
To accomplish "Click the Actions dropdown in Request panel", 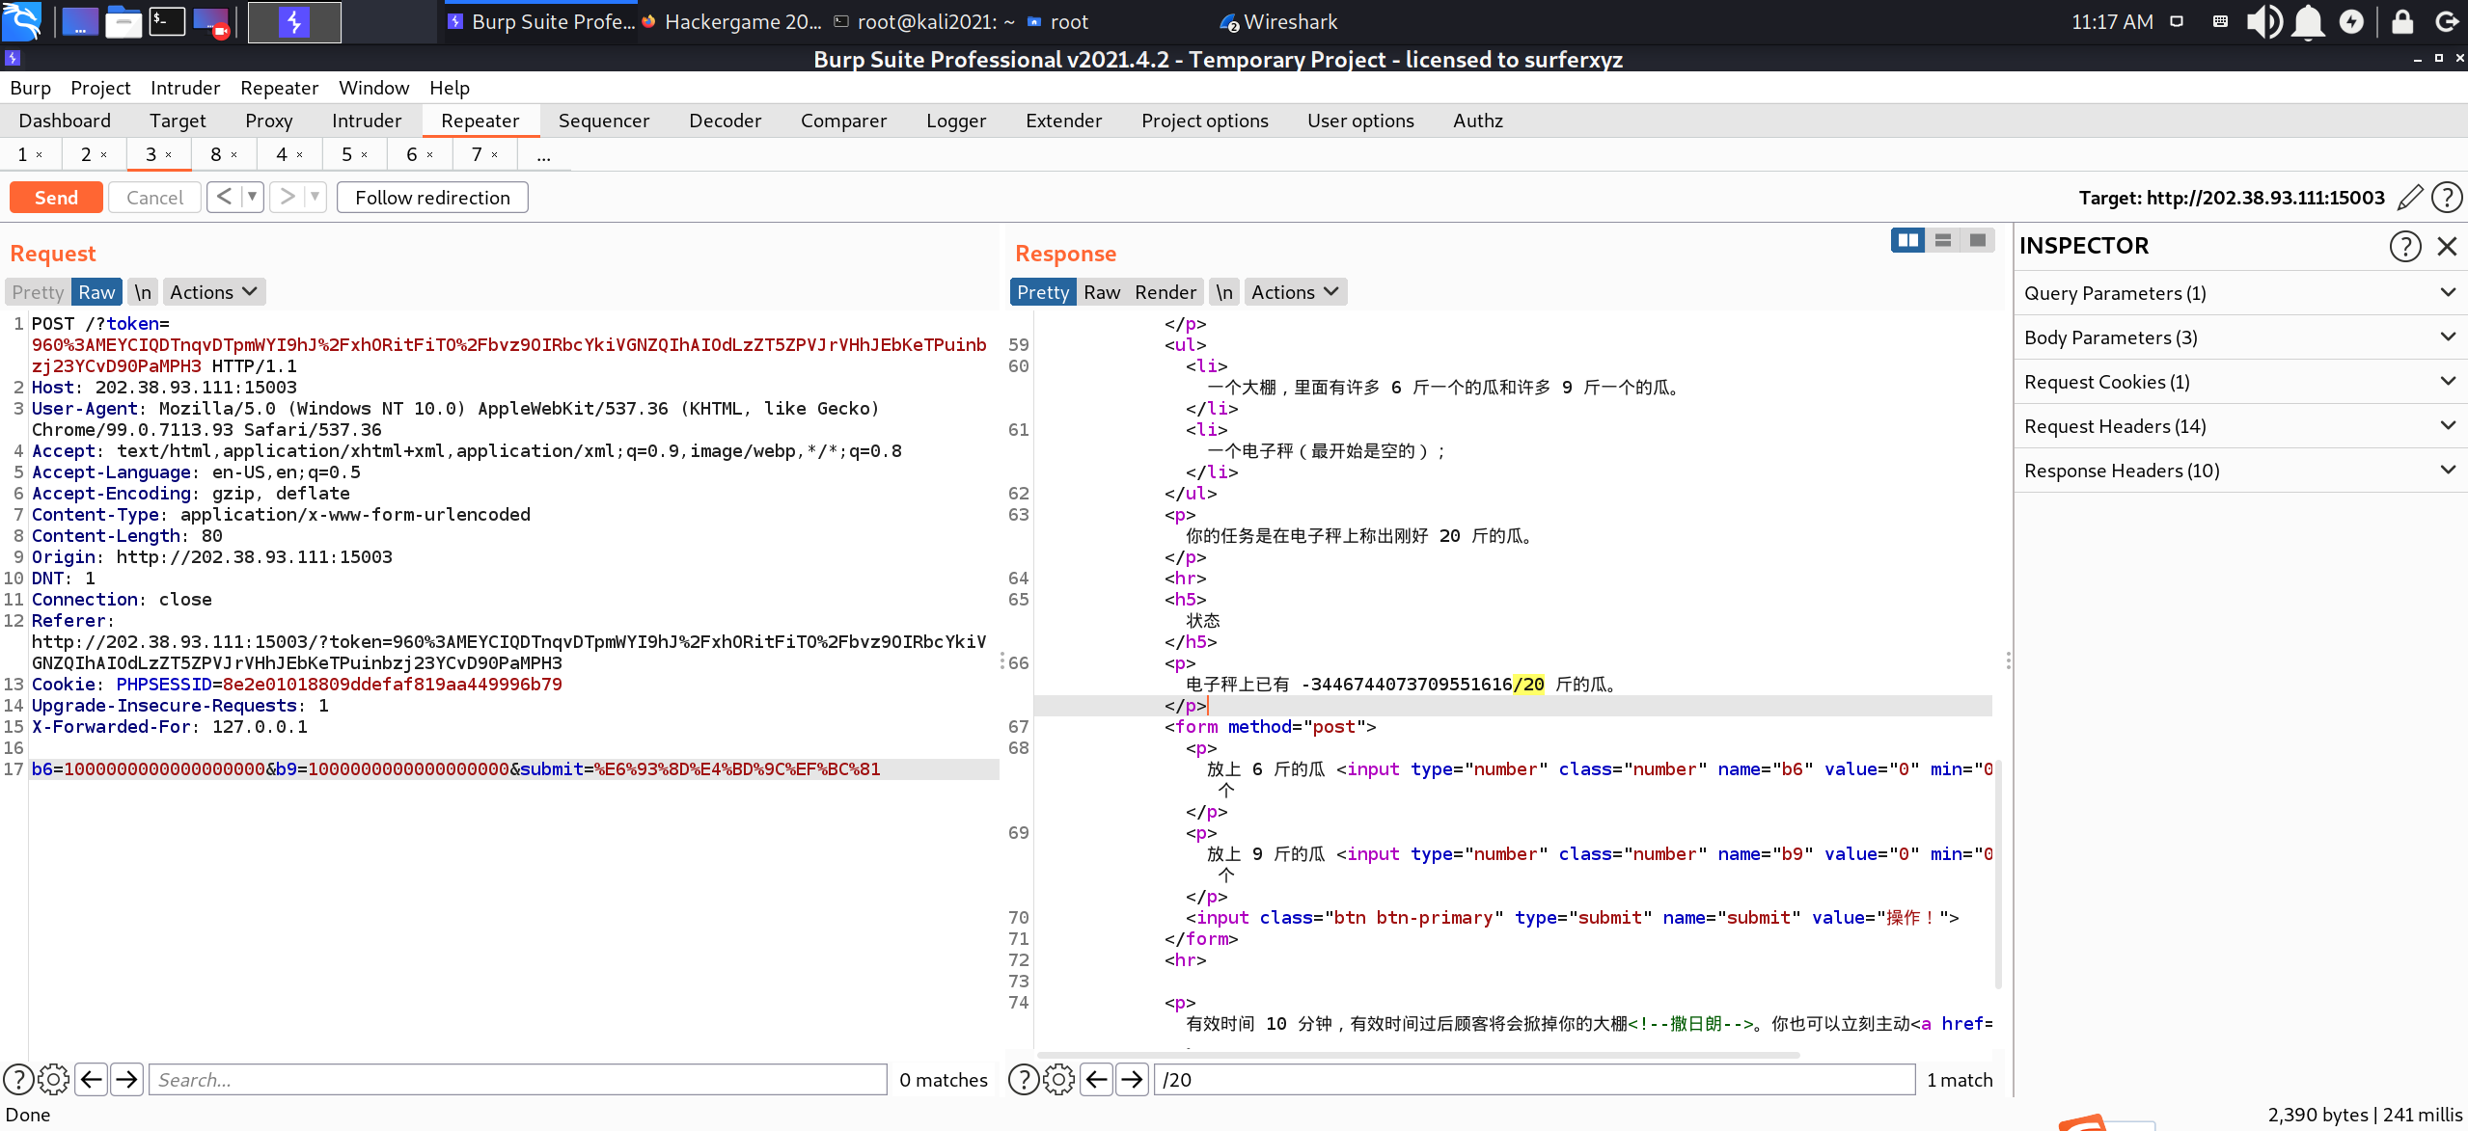I will (x=211, y=289).
